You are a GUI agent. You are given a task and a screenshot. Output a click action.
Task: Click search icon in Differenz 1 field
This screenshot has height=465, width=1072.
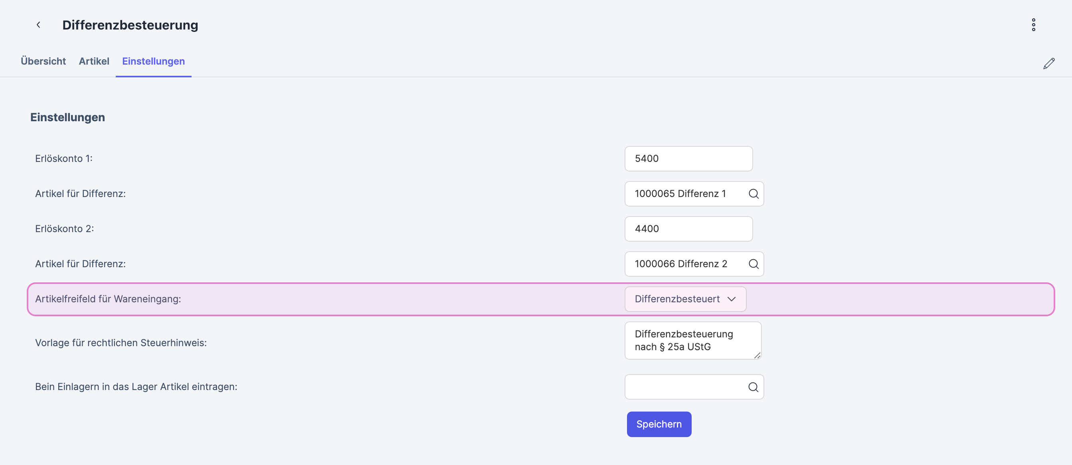click(753, 194)
